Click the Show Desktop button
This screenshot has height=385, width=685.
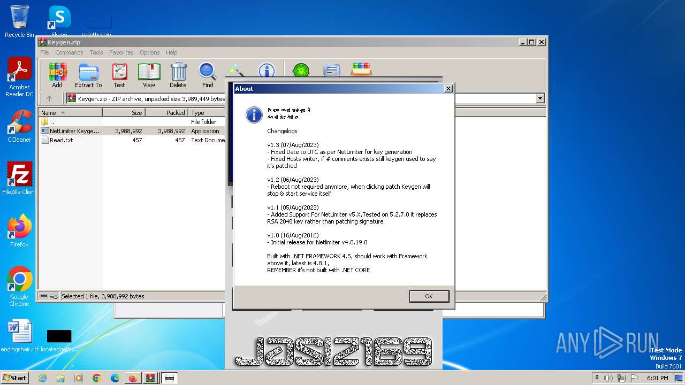pyautogui.click(x=680, y=378)
